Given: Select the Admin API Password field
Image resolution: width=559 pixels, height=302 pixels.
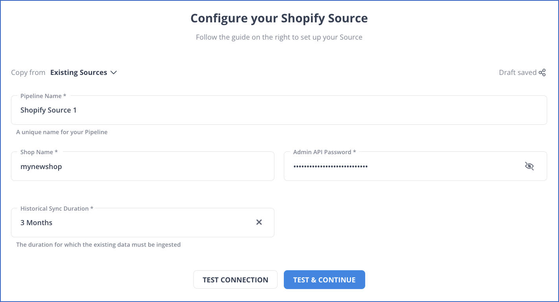Looking at the screenshot, I should [393, 166].
